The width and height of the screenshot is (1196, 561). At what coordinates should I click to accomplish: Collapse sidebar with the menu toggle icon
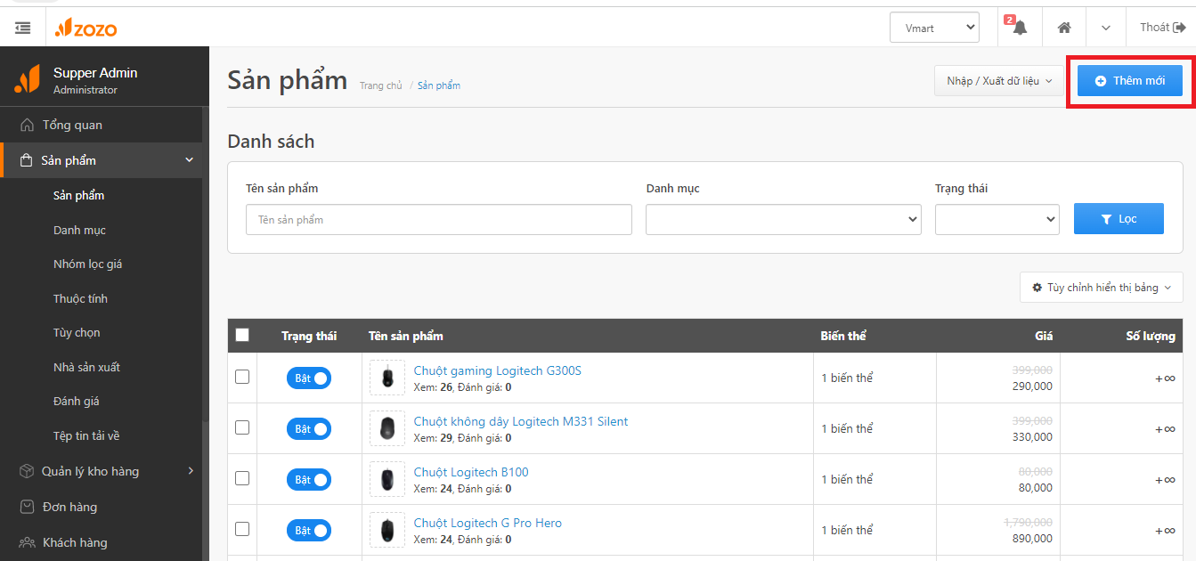[23, 28]
